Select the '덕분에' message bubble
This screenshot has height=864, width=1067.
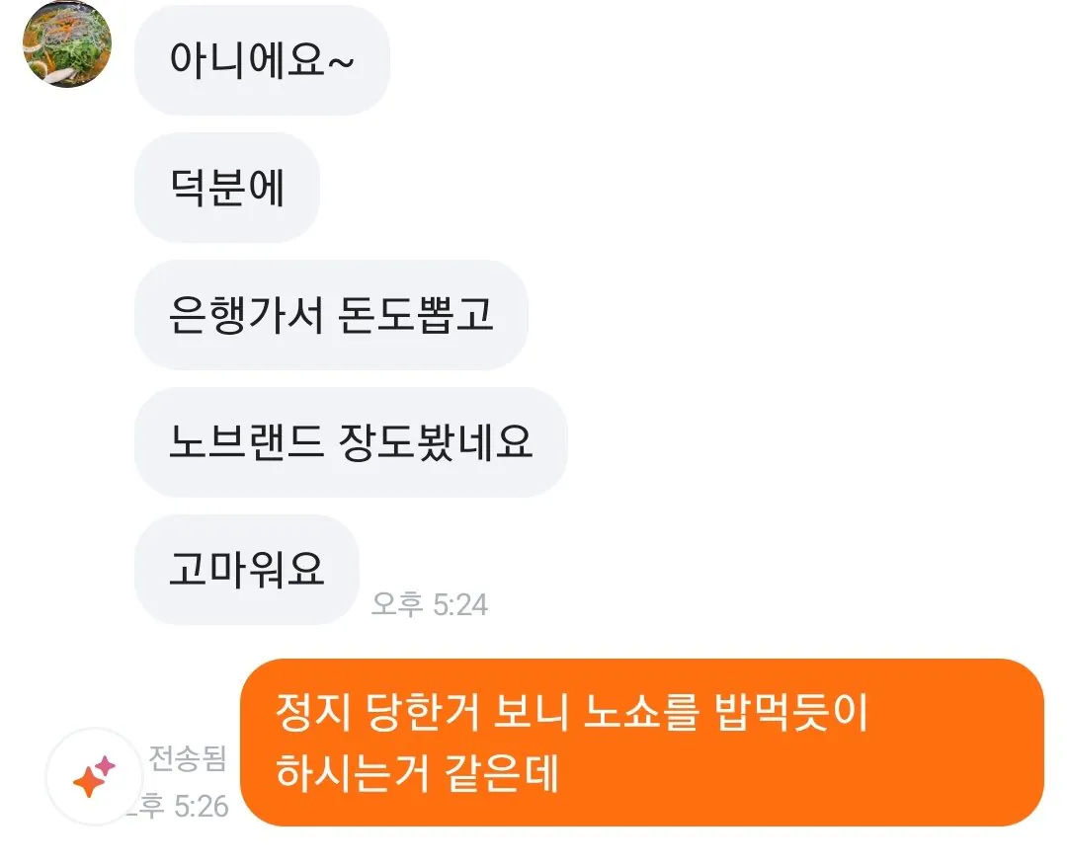[227, 188]
